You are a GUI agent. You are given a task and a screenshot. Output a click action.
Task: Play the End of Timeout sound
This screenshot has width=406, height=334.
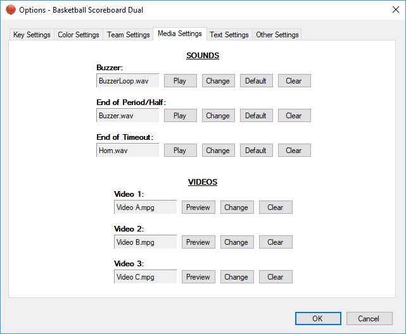180,151
